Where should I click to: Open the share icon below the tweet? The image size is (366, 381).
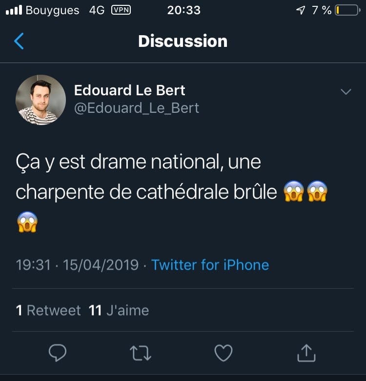tap(306, 353)
